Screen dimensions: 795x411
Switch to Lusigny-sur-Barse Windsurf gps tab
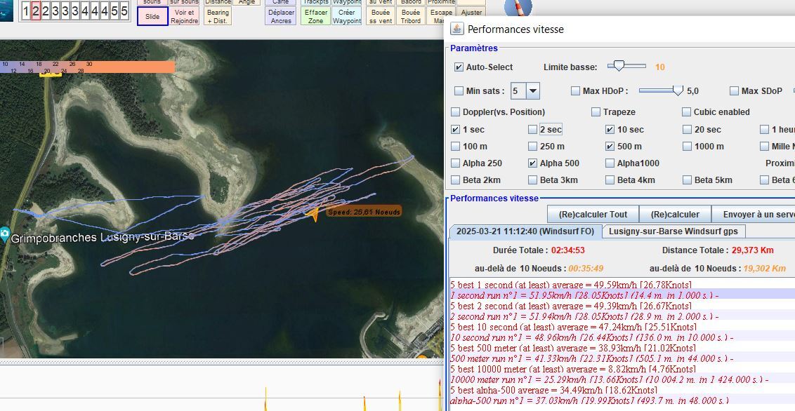pyautogui.click(x=674, y=231)
